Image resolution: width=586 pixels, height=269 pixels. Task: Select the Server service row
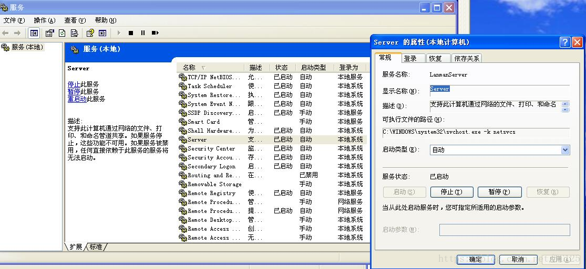pos(272,139)
